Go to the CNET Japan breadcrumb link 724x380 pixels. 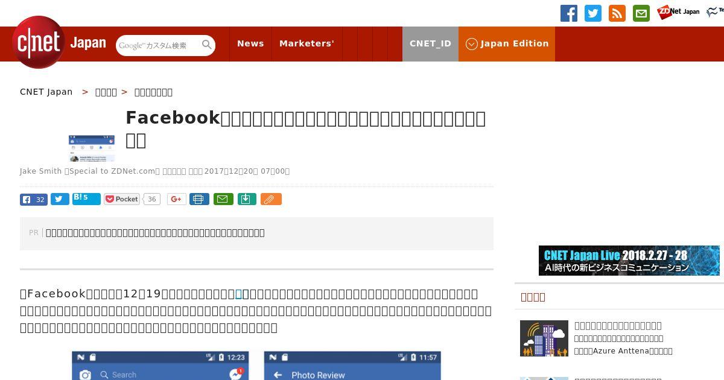coord(46,92)
